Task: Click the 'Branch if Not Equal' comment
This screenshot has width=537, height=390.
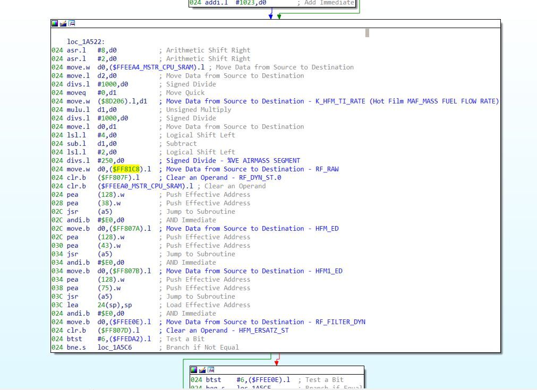Action: click(x=202, y=348)
